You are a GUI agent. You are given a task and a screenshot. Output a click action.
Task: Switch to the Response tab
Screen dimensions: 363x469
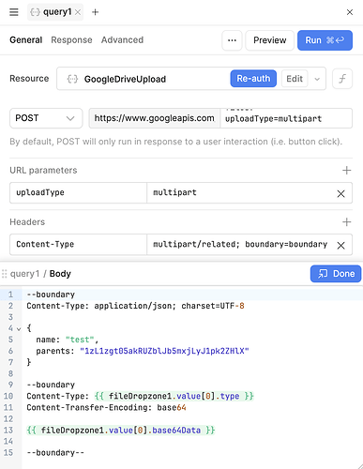pyautogui.click(x=71, y=40)
